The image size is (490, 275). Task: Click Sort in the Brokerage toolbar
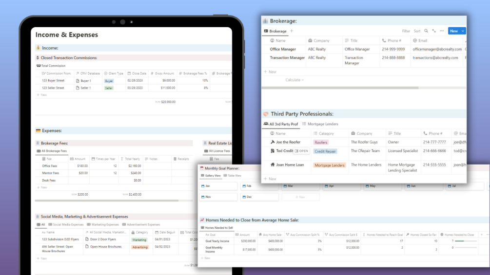tap(417, 31)
